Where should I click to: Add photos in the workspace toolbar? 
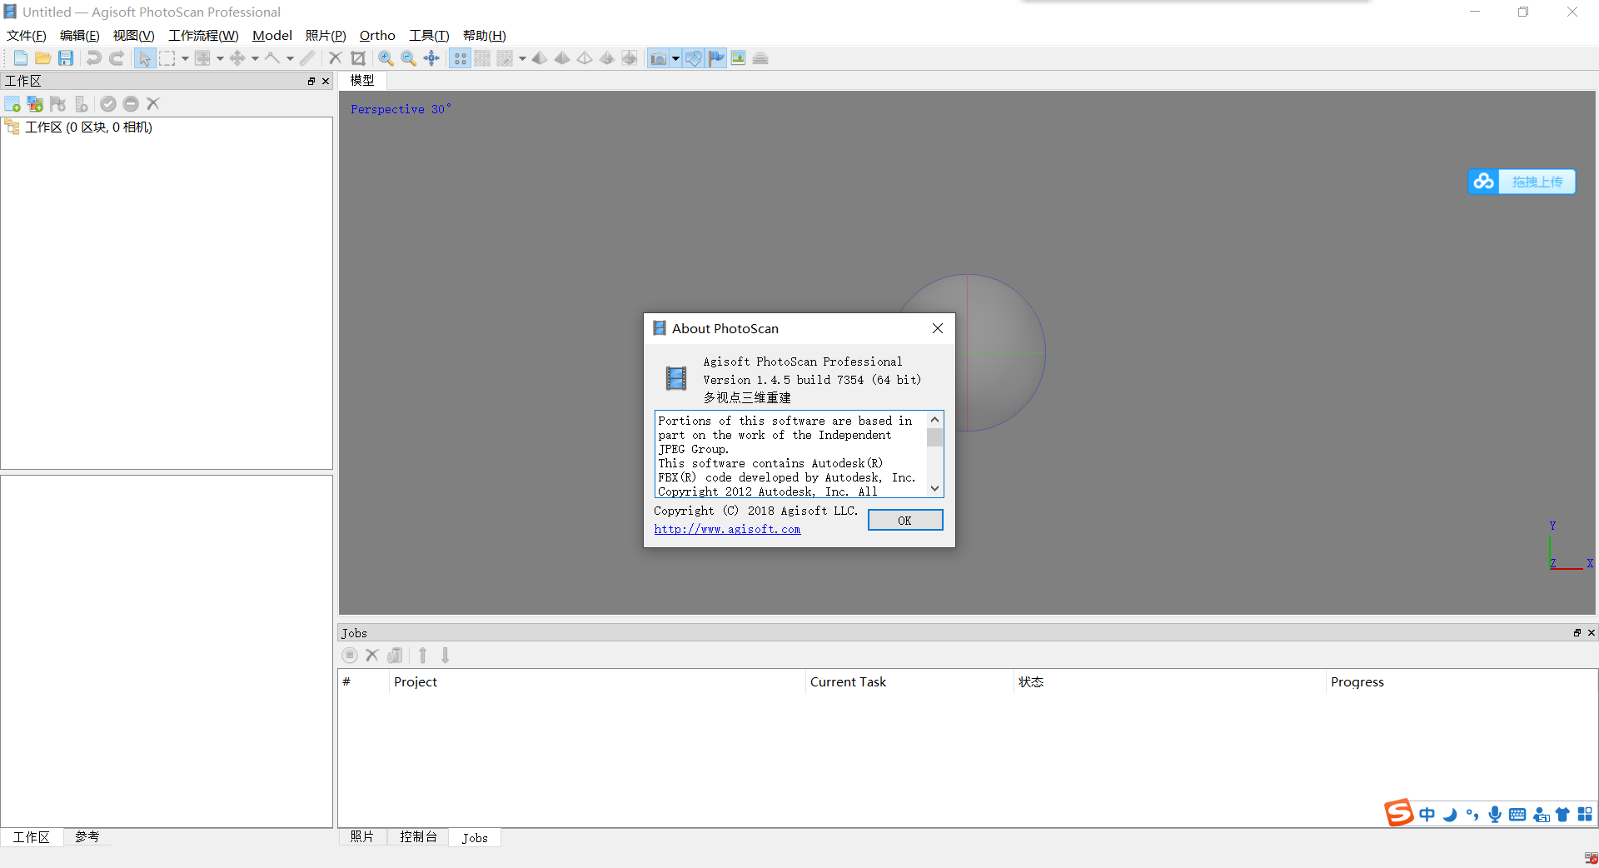35,104
